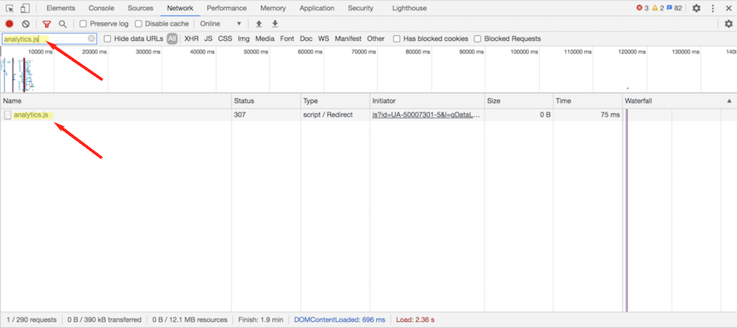Click DOMContentLoaded: 696 ms status text

(339, 319)
